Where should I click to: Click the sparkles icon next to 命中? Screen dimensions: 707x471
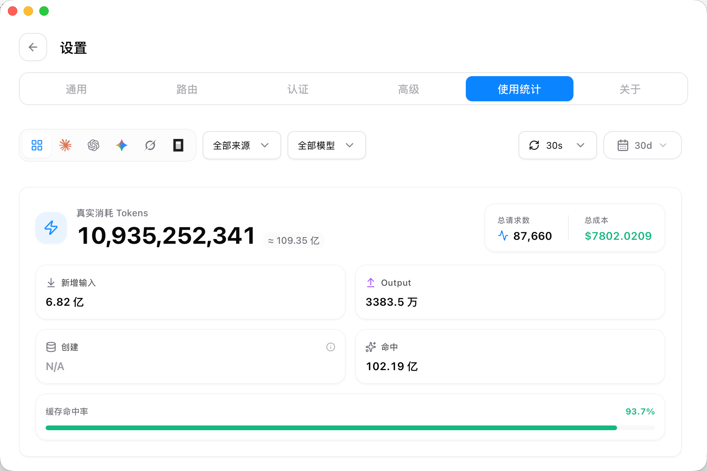click(x=371, y=347)
